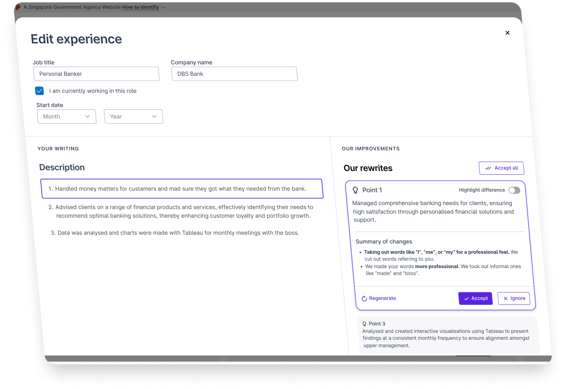
Task: Click the Job title field with Personal Banker
Action: 96,74
